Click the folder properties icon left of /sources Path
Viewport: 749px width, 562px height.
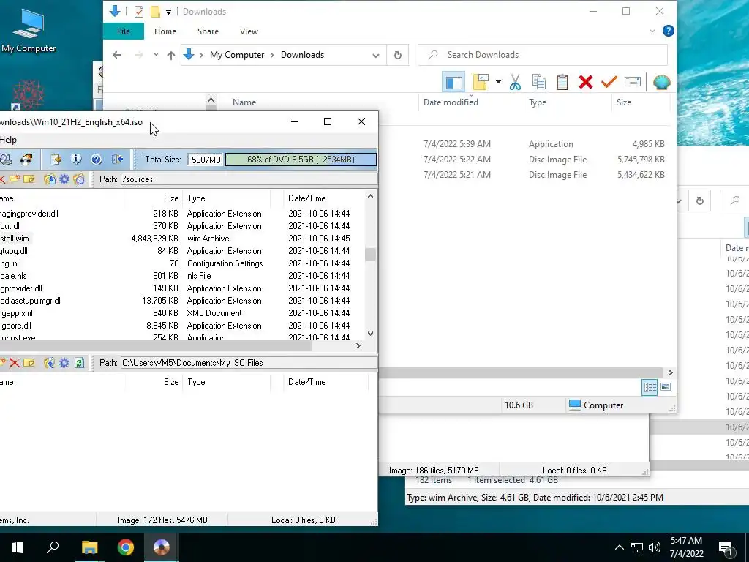pyautogui.click(x=79, y=179)
